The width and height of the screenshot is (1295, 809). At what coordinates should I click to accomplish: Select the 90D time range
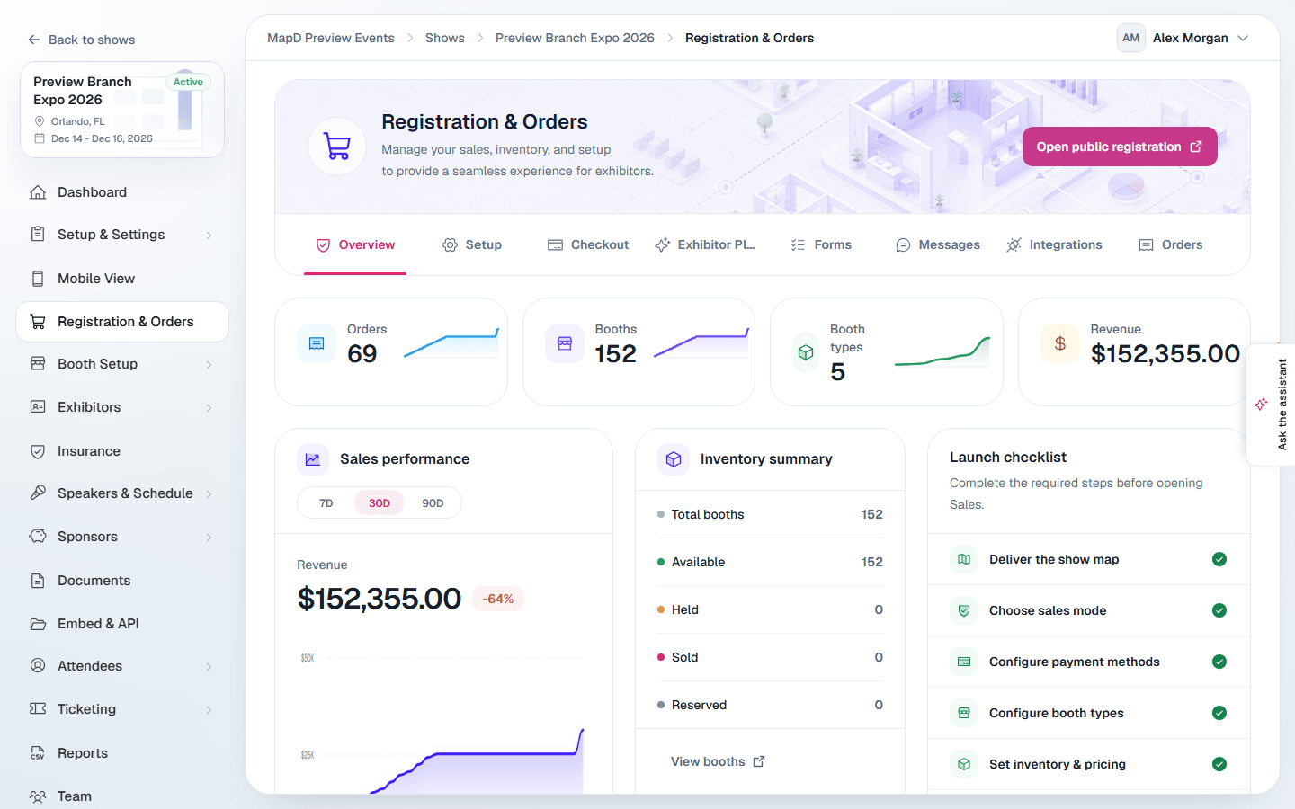tap(433, 503)
